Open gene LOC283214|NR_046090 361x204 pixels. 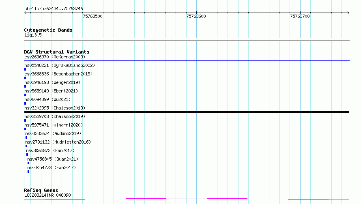(47, 195)
